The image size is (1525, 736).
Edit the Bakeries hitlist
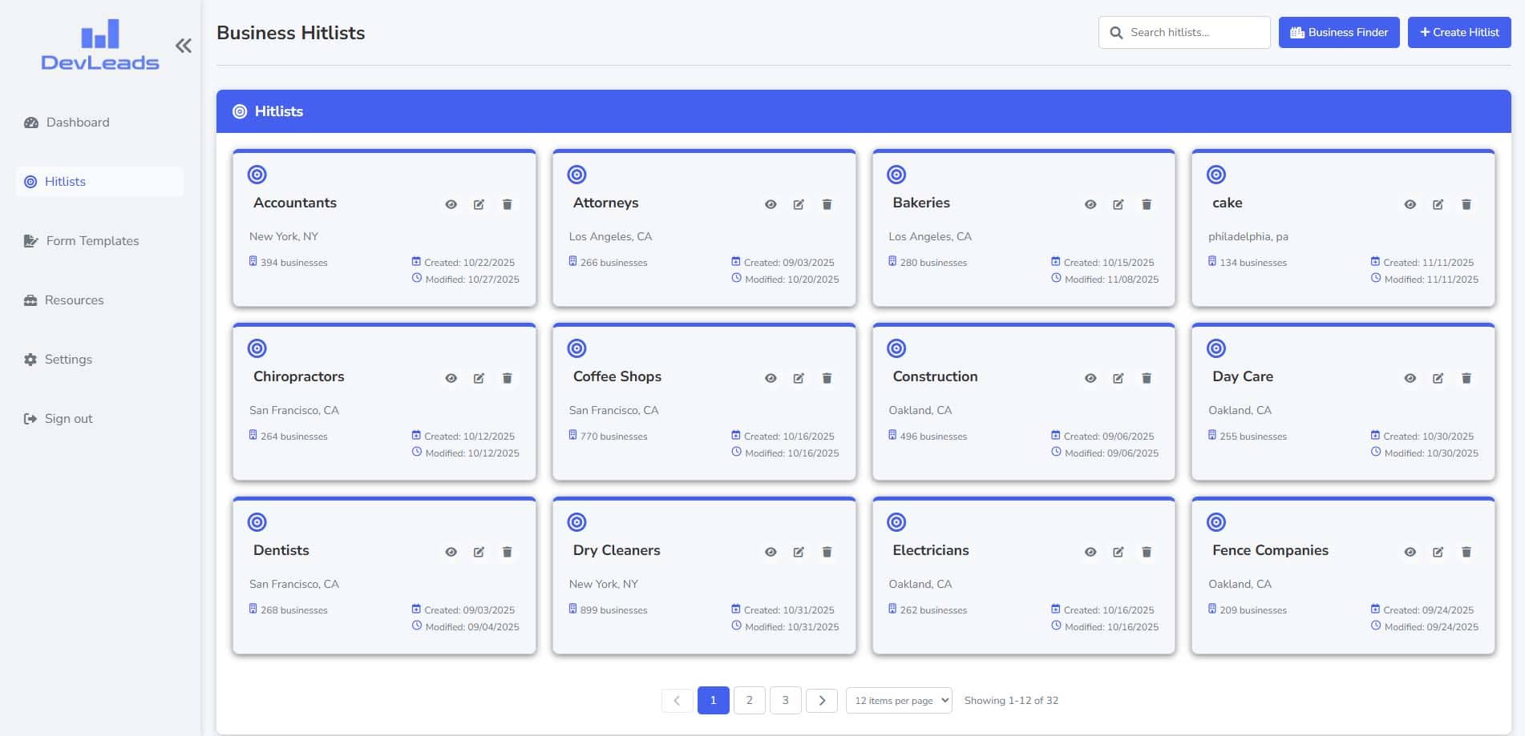(x=1118, y=205)
